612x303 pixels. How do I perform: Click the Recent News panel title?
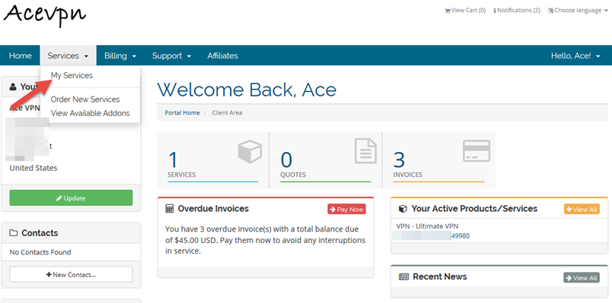pyautogui.click(x=440, y=276)
